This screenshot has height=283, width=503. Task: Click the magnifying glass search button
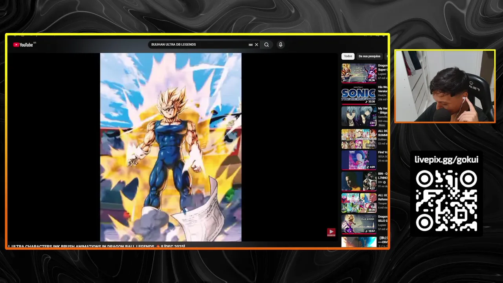point(266,45)
